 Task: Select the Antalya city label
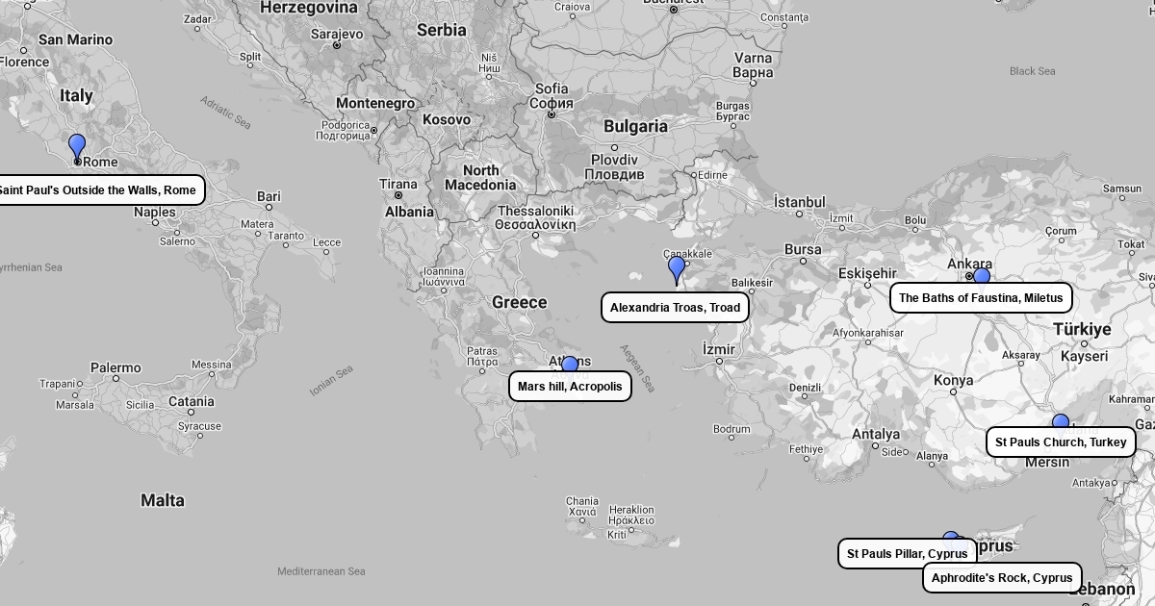tap(875, 435)
